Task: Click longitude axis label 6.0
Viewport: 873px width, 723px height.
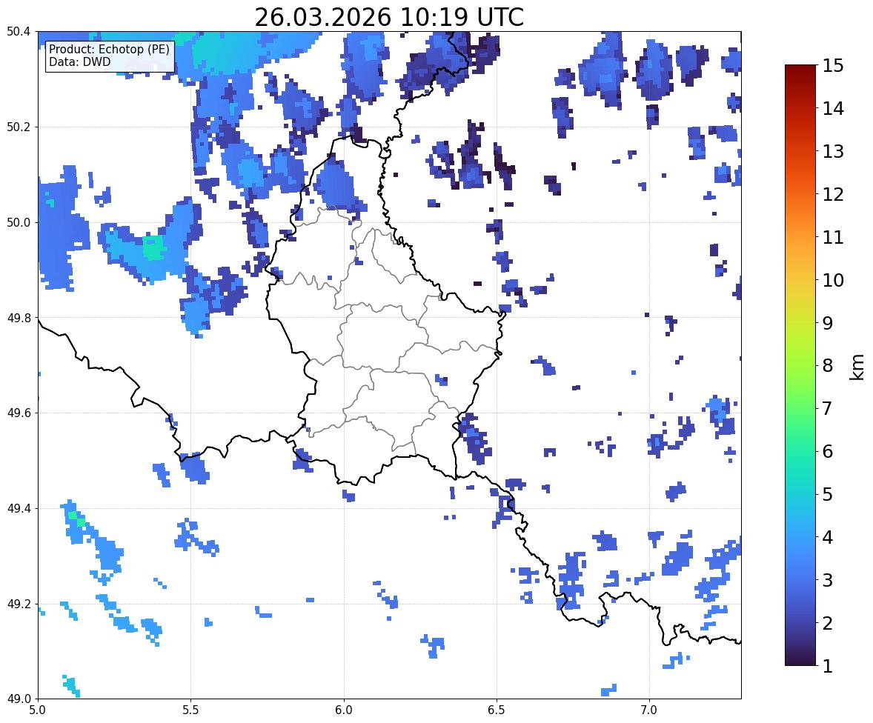Action: tap(344, 710)
